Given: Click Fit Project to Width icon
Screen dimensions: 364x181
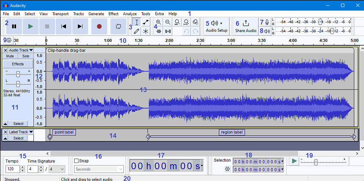Looking at the screenshot, I should (x=186, y=22).
